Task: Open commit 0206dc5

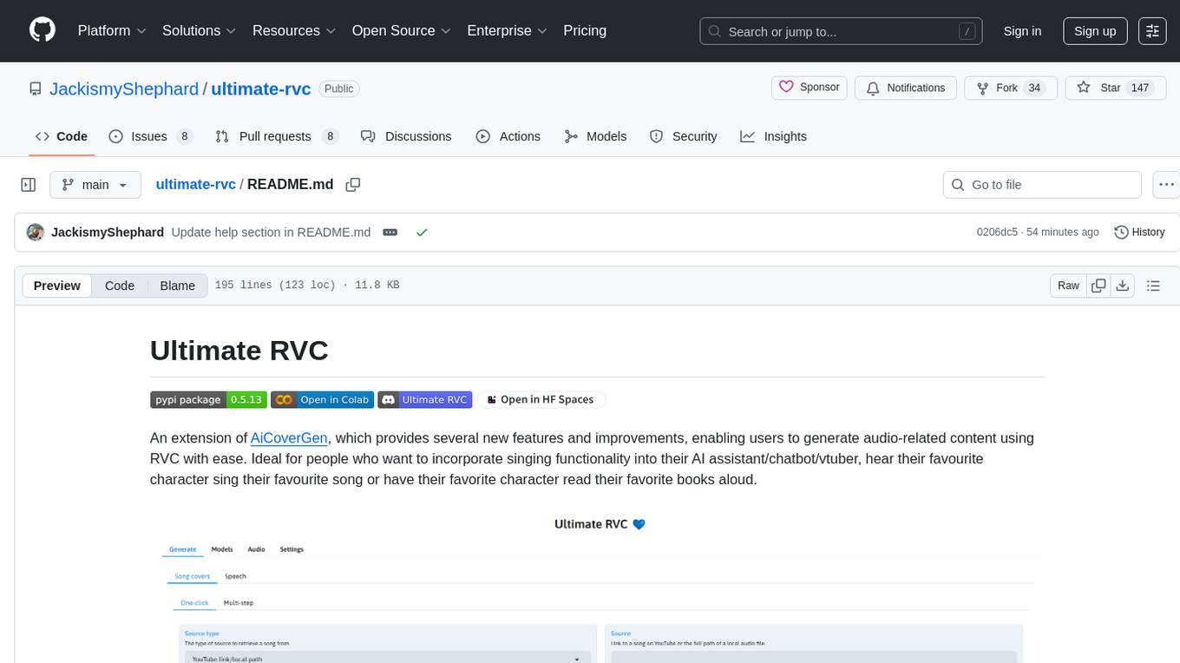Action: [x=997, y=233]
